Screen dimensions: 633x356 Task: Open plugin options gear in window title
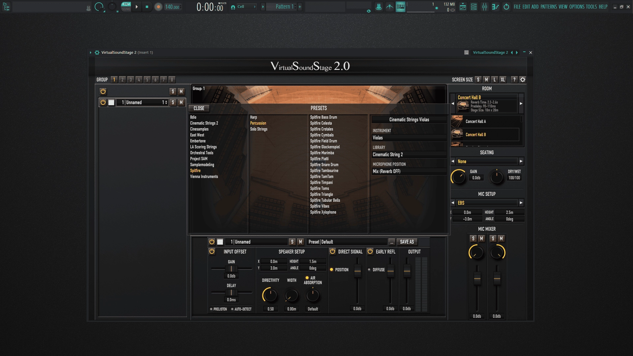click(x=97, y=52)
